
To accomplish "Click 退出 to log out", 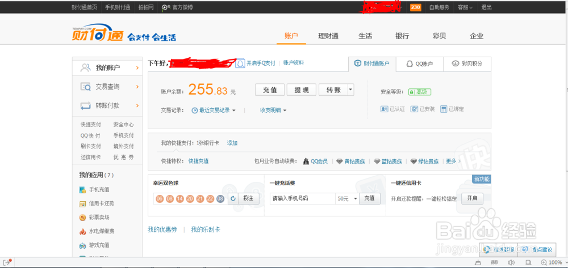I will click(487, 7).
